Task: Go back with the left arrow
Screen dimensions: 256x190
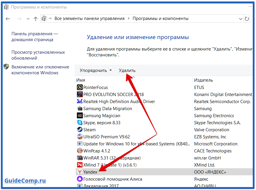Action: pos(8,19)
